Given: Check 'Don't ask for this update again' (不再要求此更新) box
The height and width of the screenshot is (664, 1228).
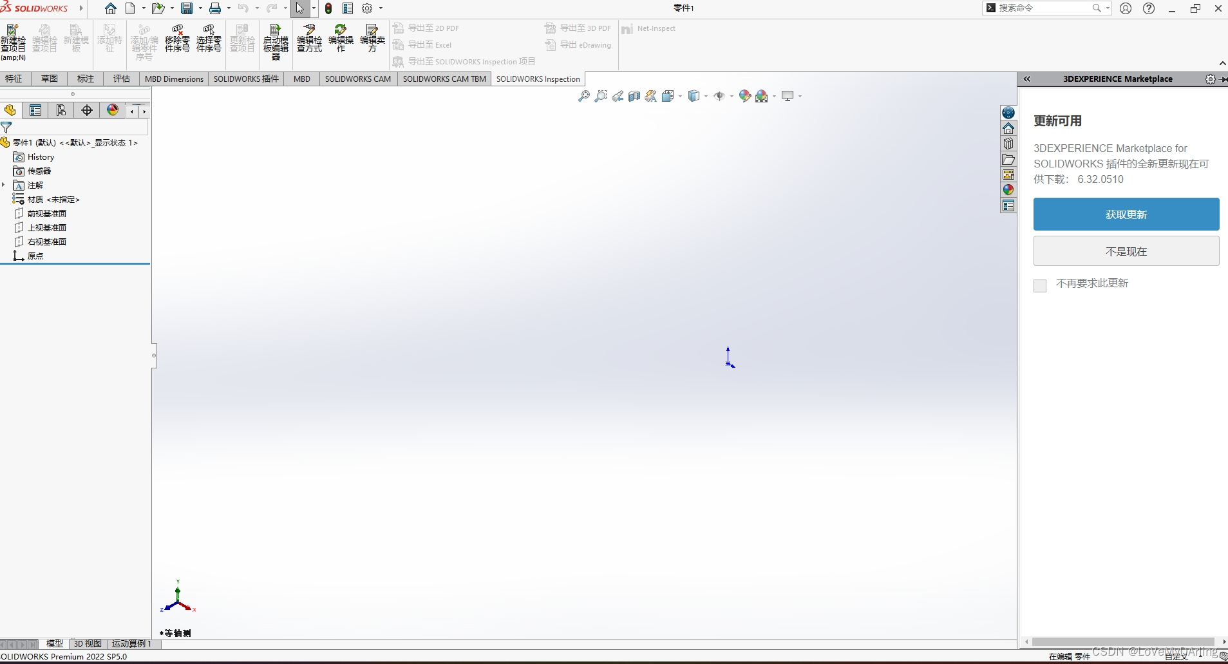Looking at the screenshot, I should [1040, 285].
